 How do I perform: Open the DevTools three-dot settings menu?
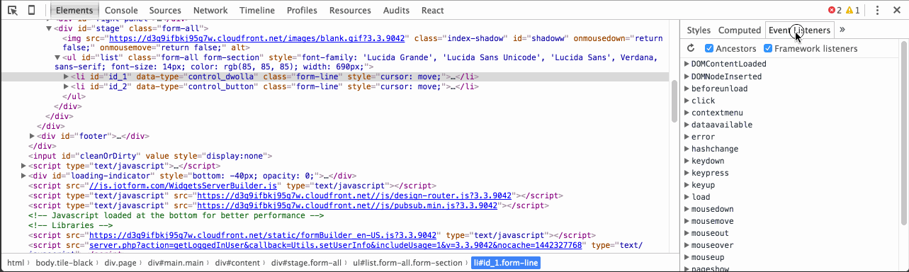point(879,11)
